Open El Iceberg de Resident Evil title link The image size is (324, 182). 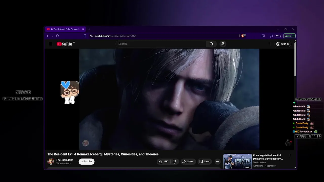pyautogui.click(x=268, y=157)
